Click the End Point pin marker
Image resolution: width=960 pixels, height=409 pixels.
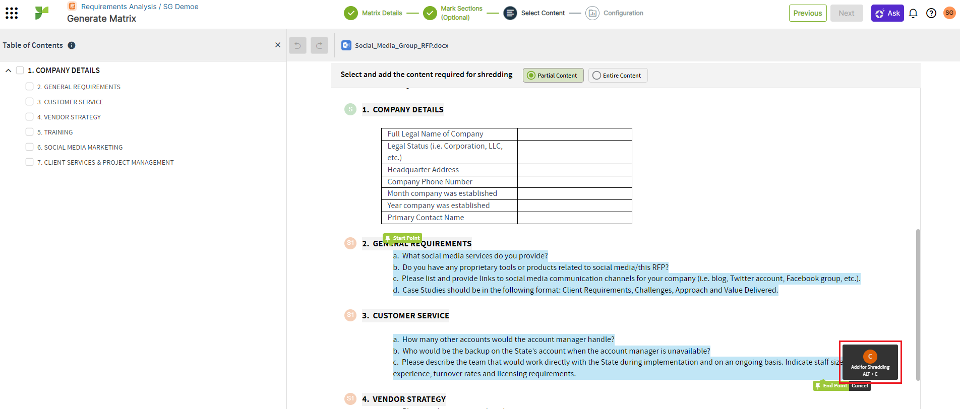[831, 386]
